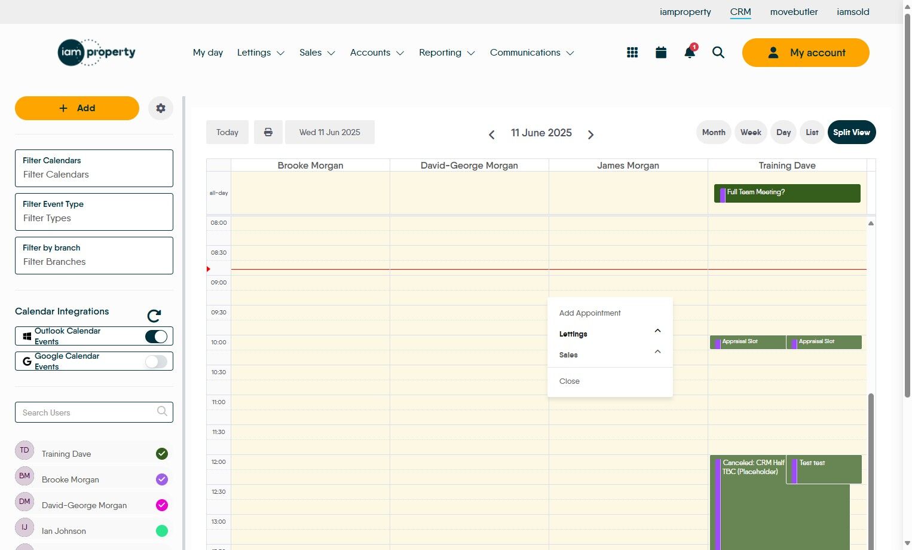Print the calendar view
912x550 pixels.
click(x=268, y=132)
